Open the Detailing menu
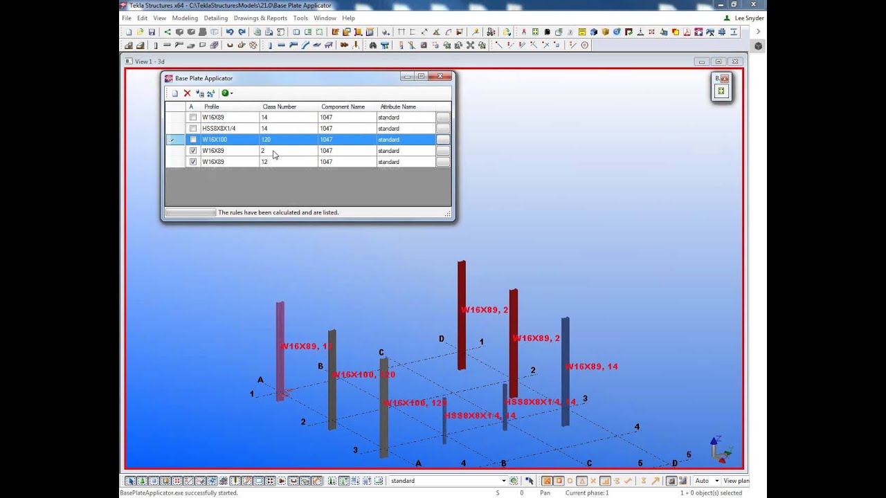Image resolution: width=886 pixels, height=498 pixels. click(x=216, y=18)
